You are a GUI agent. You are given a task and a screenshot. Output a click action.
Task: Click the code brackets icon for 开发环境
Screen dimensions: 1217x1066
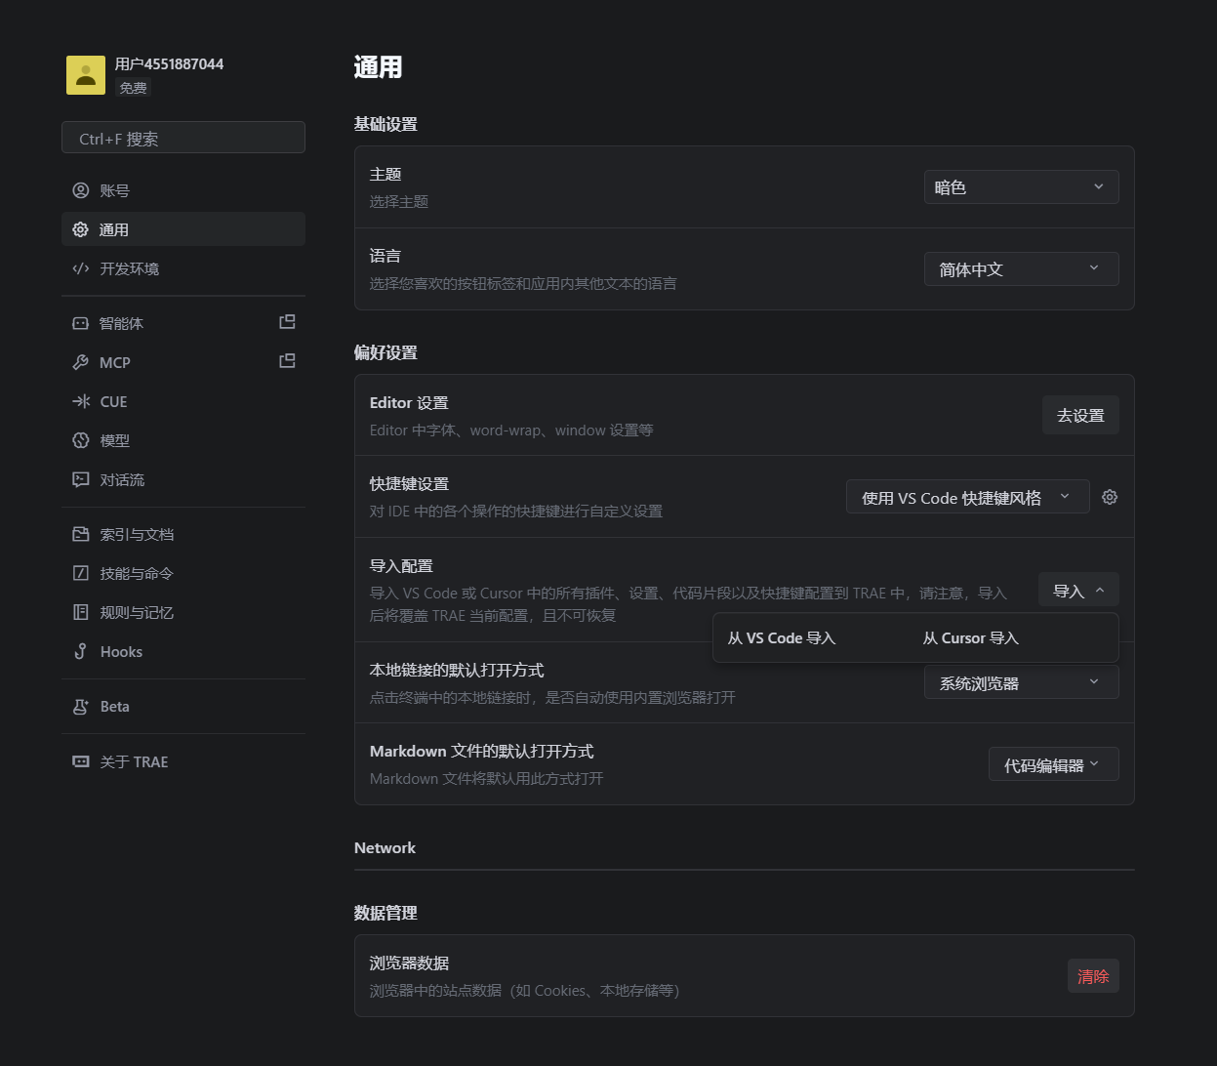[x=81, y=268]
